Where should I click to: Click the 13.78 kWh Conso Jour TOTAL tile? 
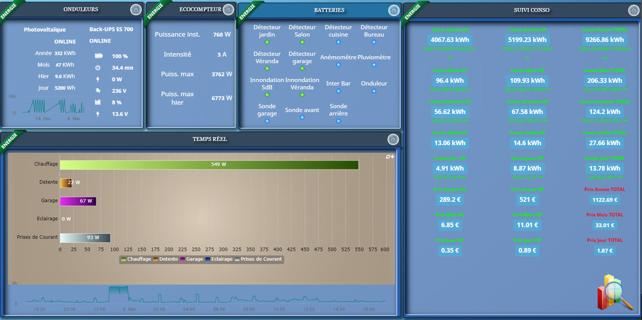[605, 168]
